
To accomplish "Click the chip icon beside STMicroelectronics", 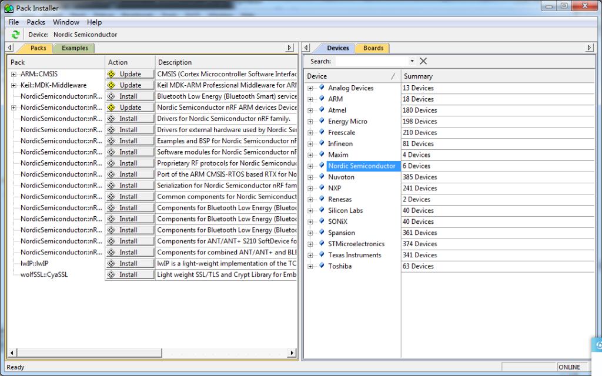I will (x=322, y=243).
